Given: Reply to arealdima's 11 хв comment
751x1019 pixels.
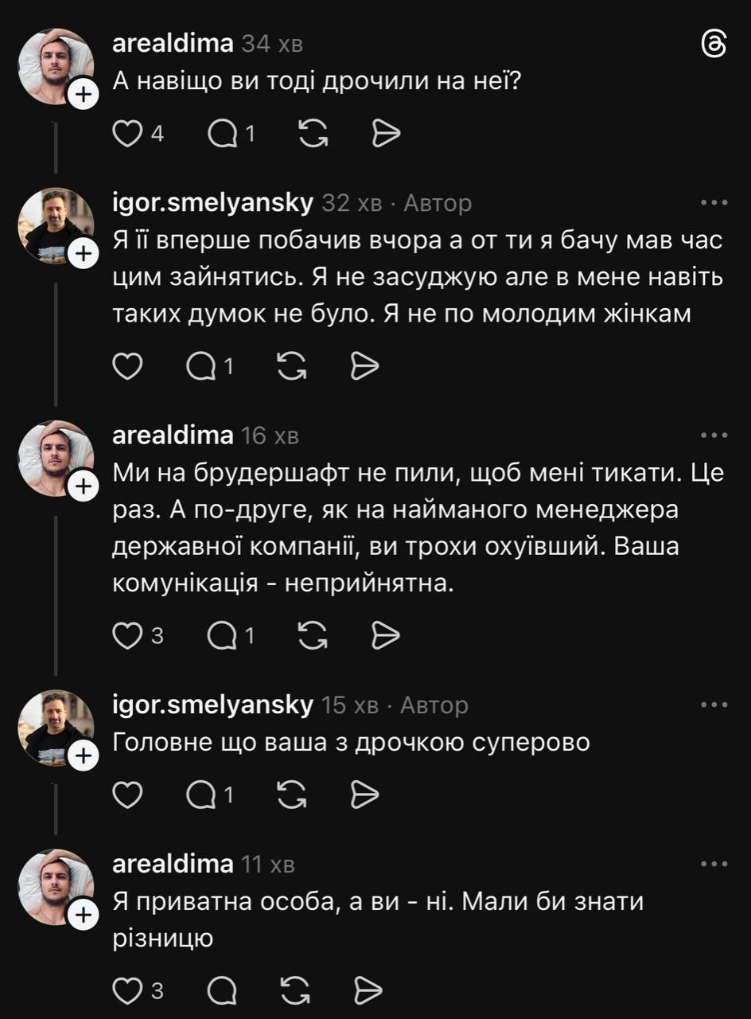Looking at the screenshot, I should [222, 990].
